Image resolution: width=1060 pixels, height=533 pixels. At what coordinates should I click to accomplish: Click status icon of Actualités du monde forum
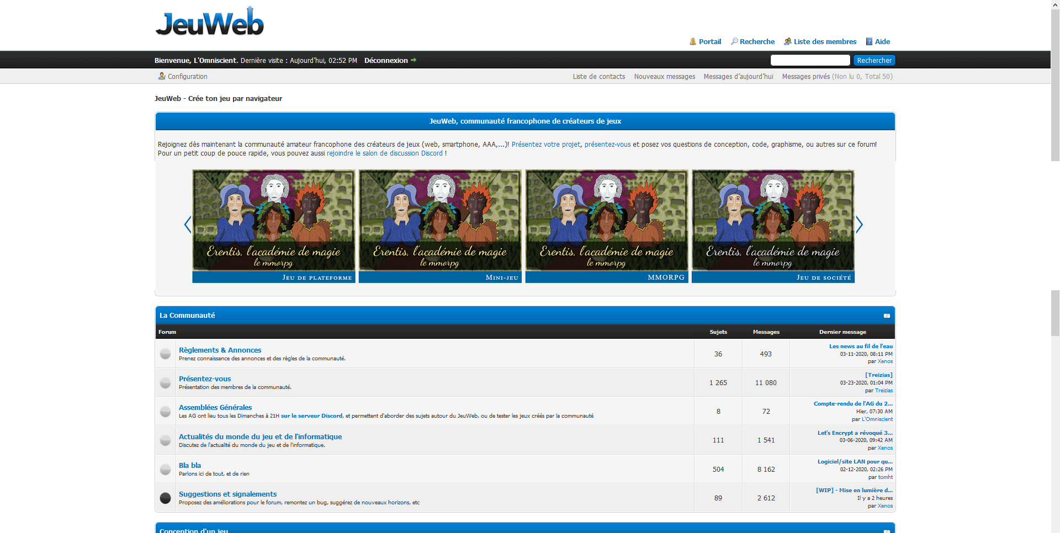point(165,440)
